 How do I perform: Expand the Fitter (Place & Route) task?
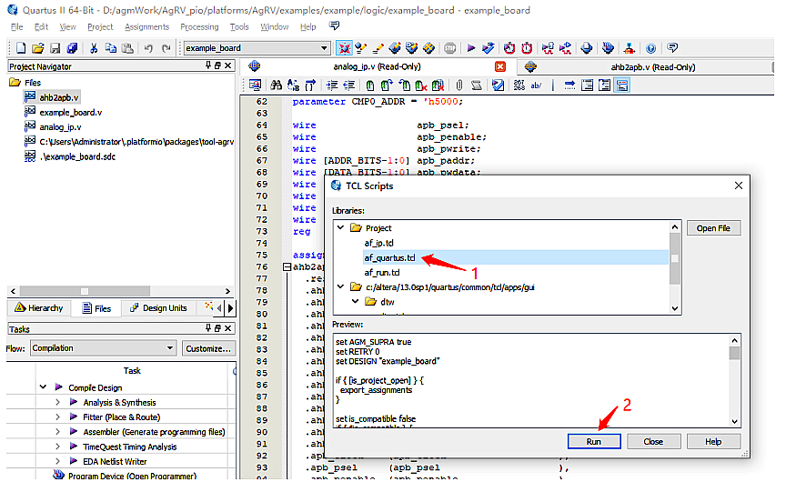click(57, 417)
